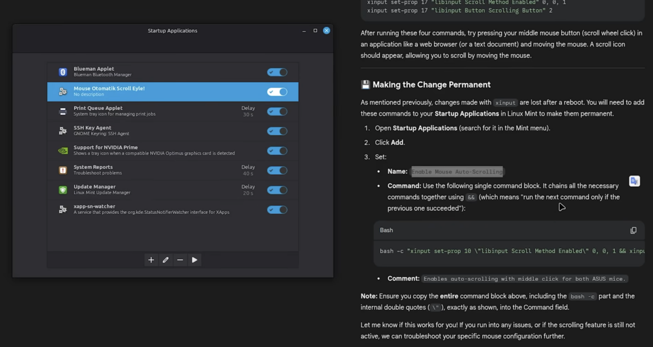Select the SSH Key Agent row
This screenshot has height=347, width=653.
click(173, 131)
